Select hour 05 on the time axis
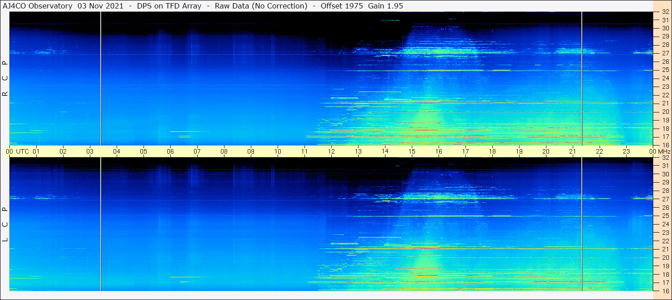 pos(144,151)
